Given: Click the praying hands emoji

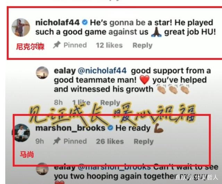Looking at the screenshot, I should (x=156, y=32).
